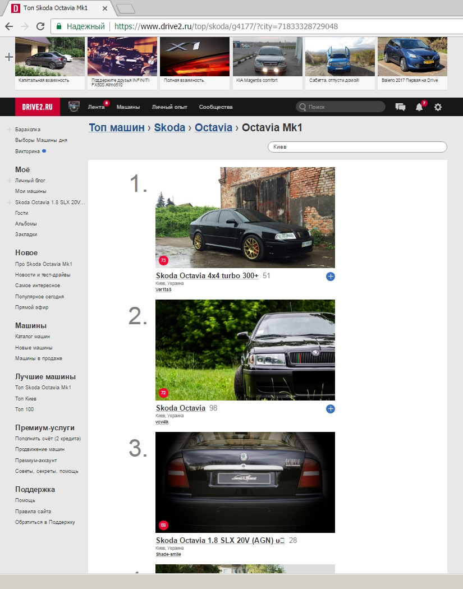Open the Сообщества menu item
The width and height of the screenshot is (463, 589).
[x=216, y=107]
